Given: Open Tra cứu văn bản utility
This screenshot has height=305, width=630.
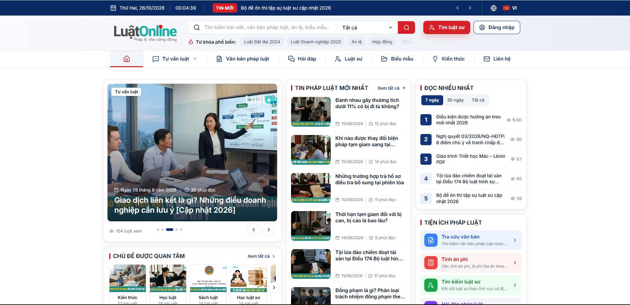Looking at the screenshot, I should [471, 240].
